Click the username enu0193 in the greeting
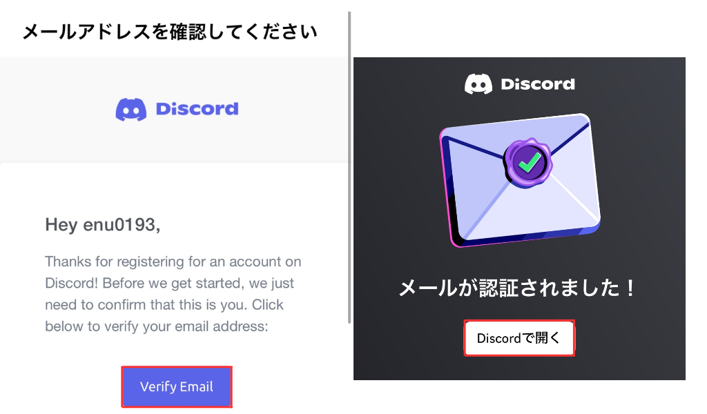 point(119,224)
